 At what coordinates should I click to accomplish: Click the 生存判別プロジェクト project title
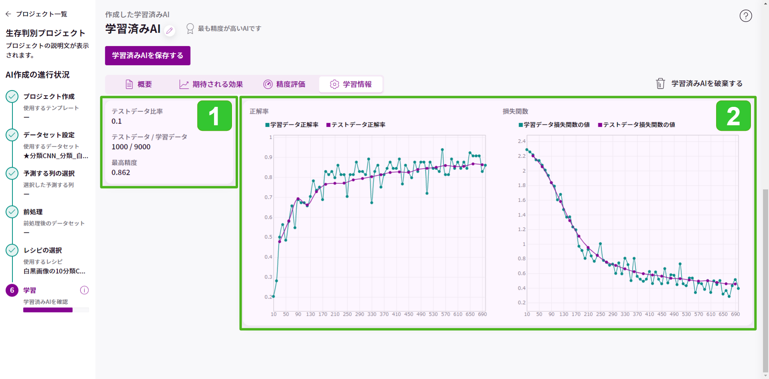pyautogui.click(x=45, y=33)
